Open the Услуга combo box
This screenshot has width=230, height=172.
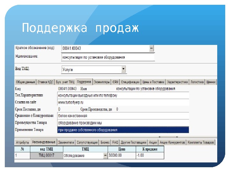tap(94, 69)
